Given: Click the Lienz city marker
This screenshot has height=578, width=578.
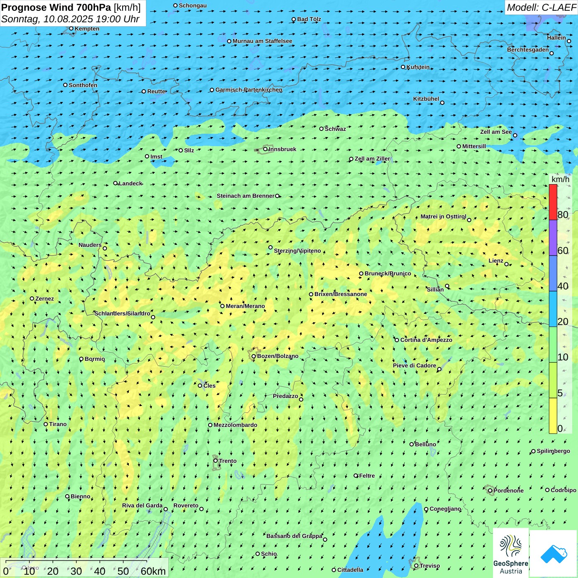Looking at the screenshot, I should [507, 264].
